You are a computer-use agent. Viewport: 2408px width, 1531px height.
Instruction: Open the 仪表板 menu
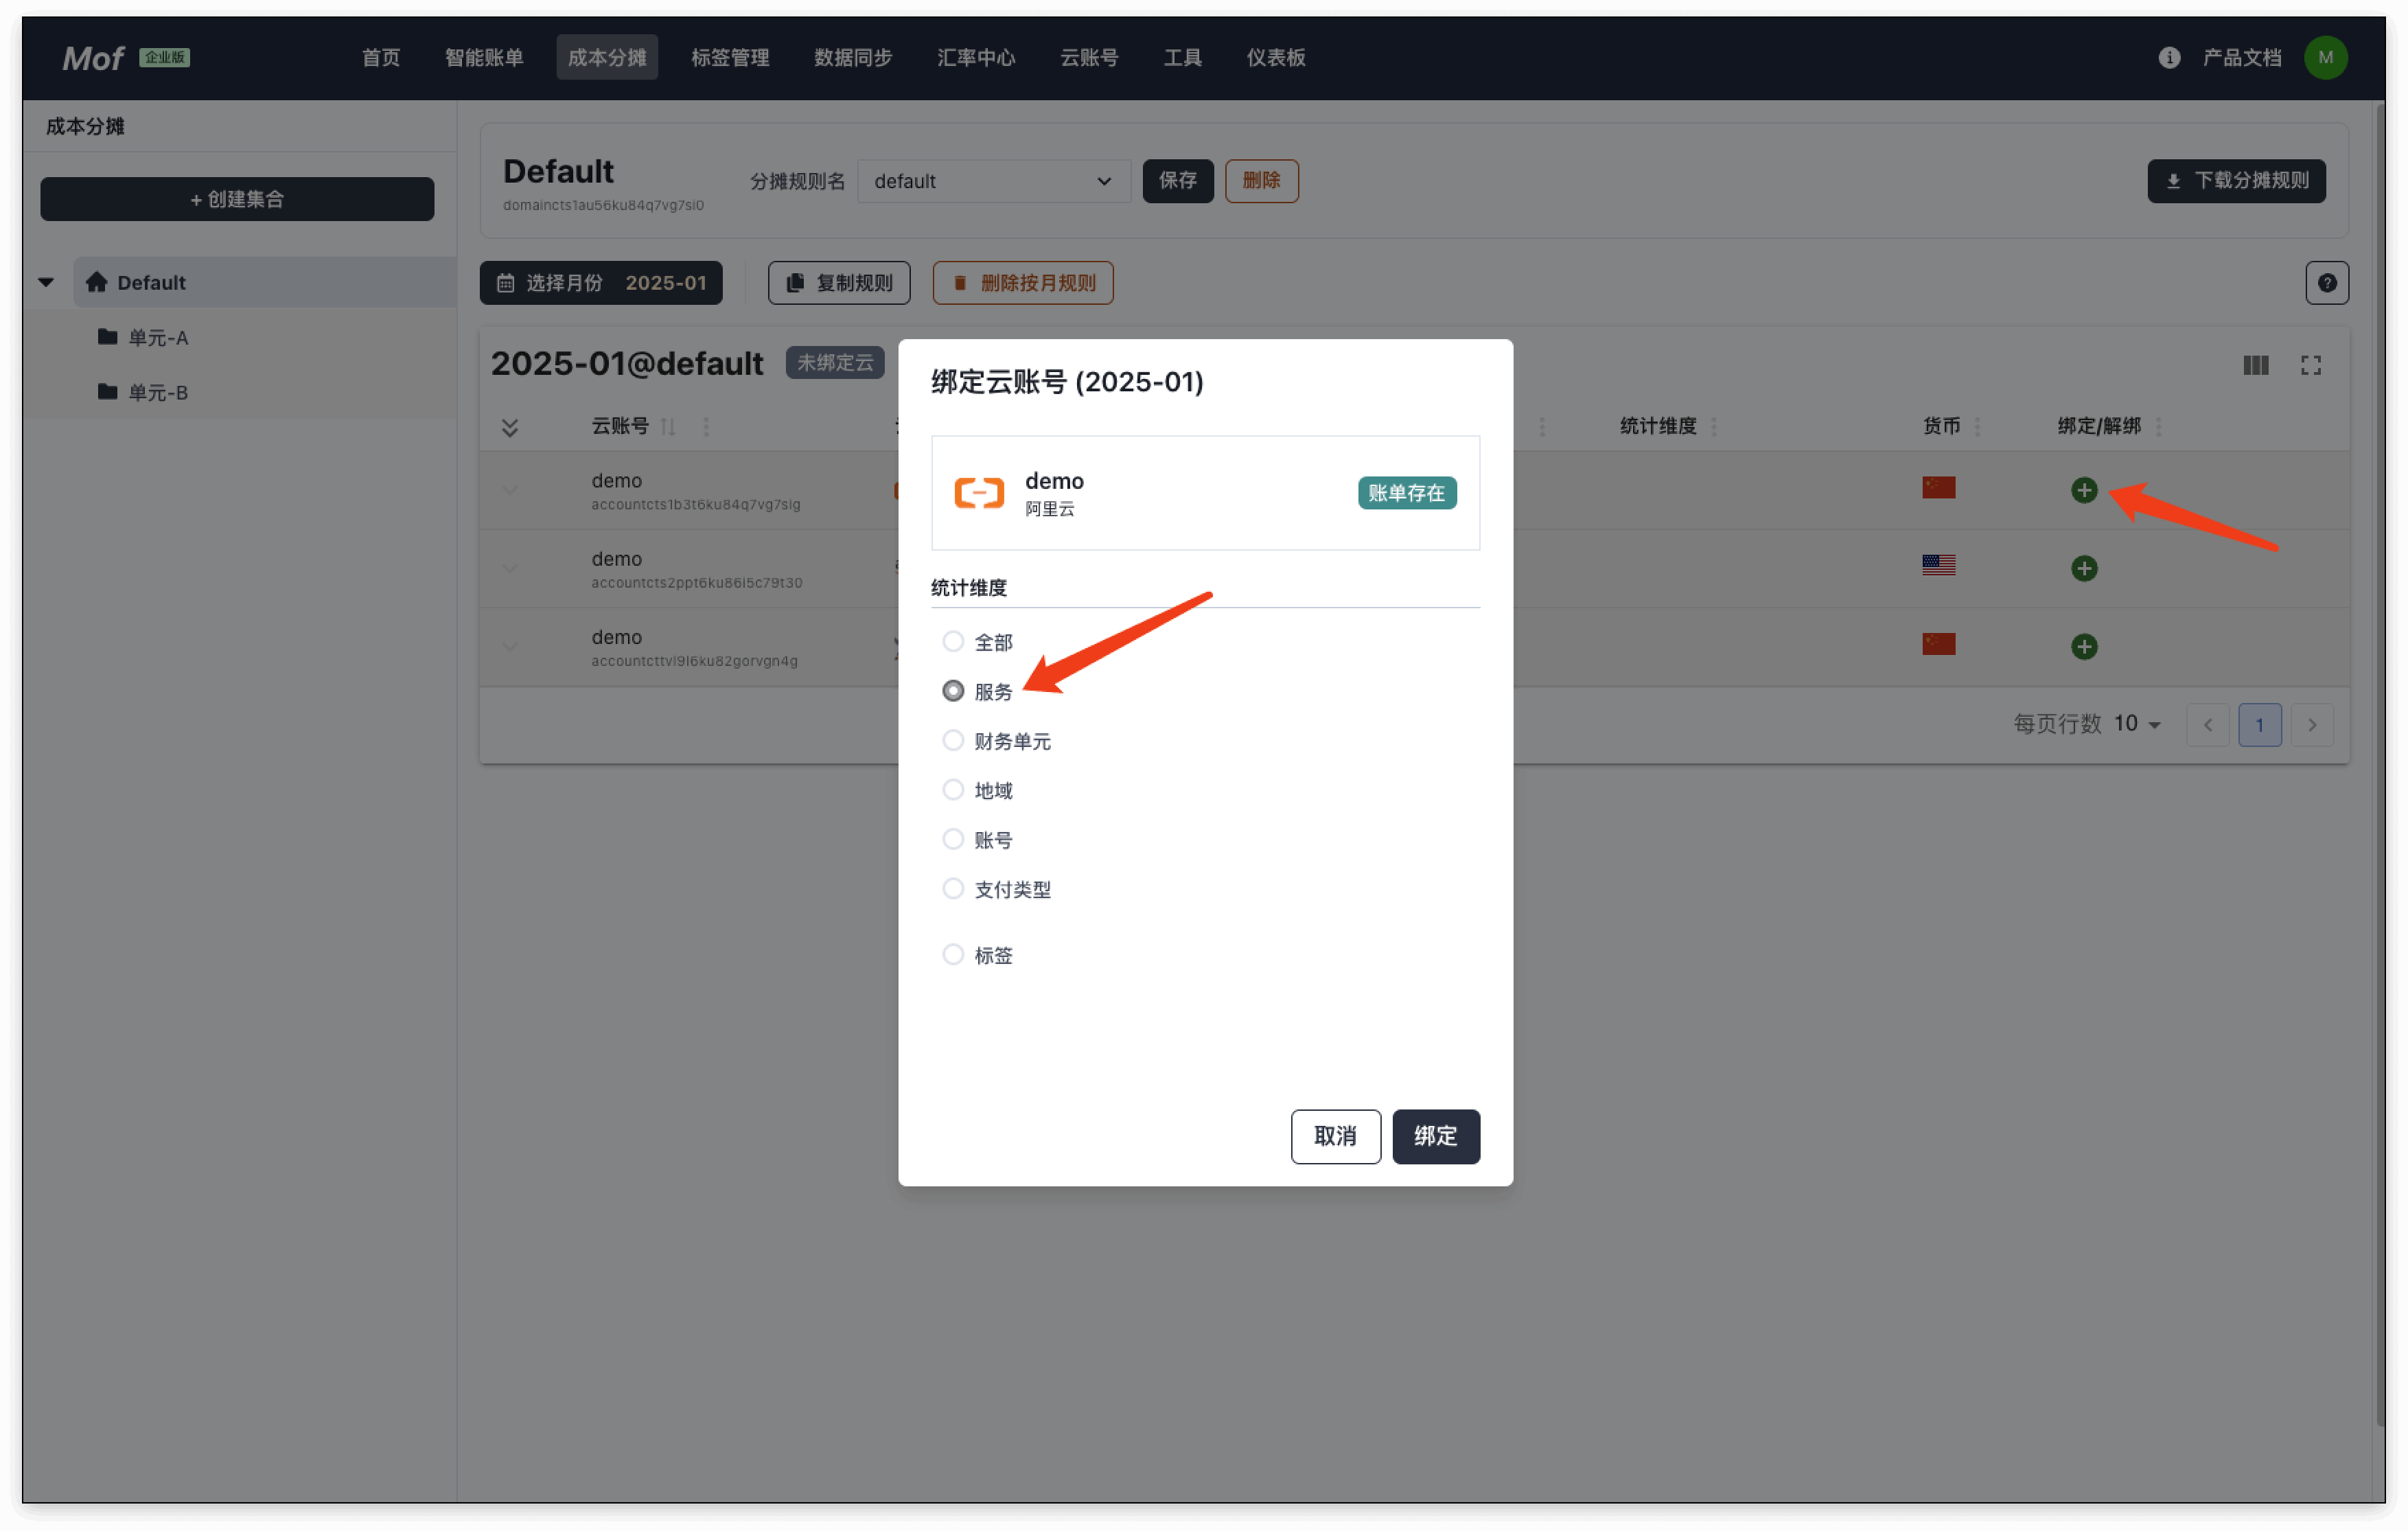[x=1275, y=58]
